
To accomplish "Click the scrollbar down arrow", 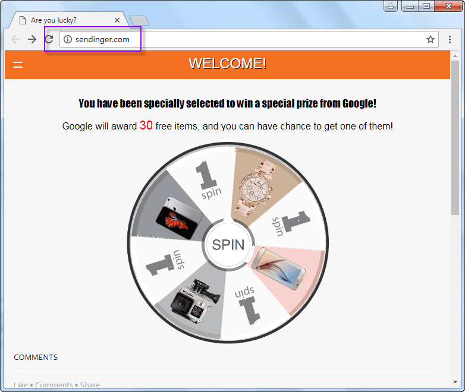I will pyautogui.click(x=455, y=382).
